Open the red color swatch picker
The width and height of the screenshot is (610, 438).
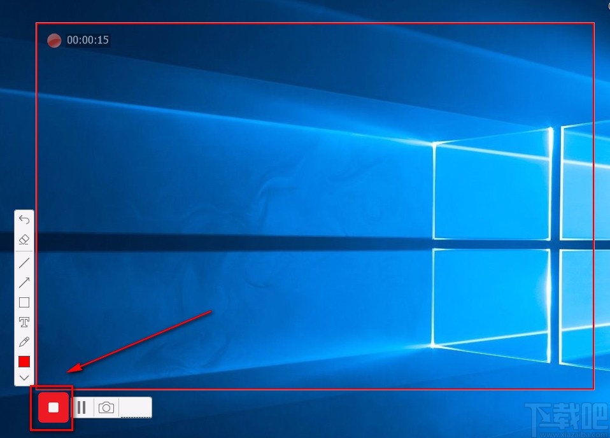[x=24, y=362]
